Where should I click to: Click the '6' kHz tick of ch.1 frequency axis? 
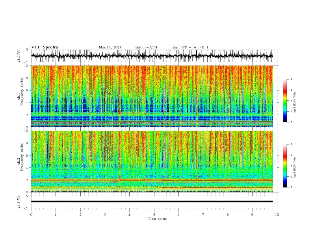pyautogui.click(x=28, y=90)
